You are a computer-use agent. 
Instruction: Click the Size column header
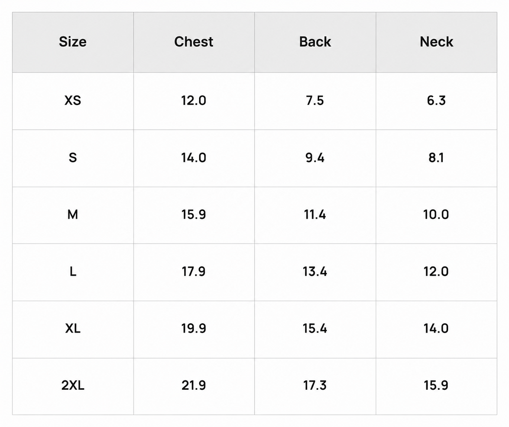pos(73,42)
